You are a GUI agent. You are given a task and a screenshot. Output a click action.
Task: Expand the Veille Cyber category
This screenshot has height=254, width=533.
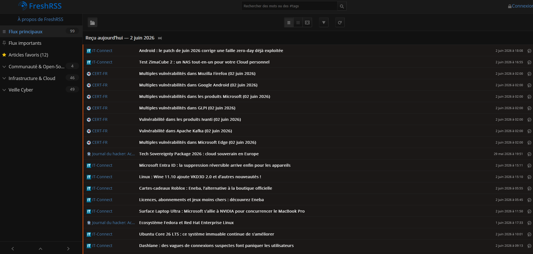[4, 90]
